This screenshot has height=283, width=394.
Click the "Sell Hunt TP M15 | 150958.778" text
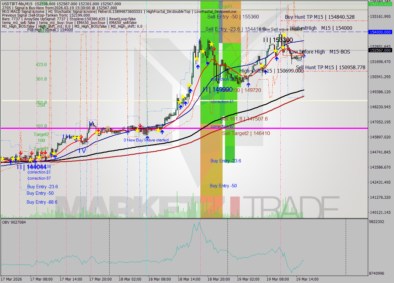pos(330,67)
